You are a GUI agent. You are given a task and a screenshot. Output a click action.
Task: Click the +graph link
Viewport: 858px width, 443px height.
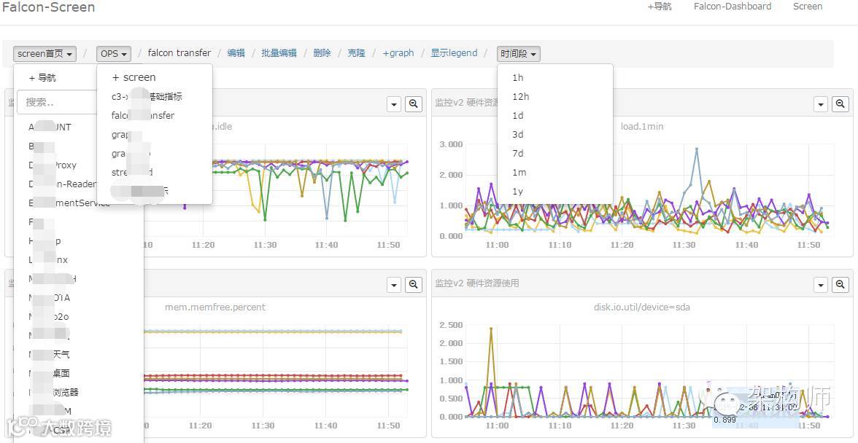click(398, 53)
